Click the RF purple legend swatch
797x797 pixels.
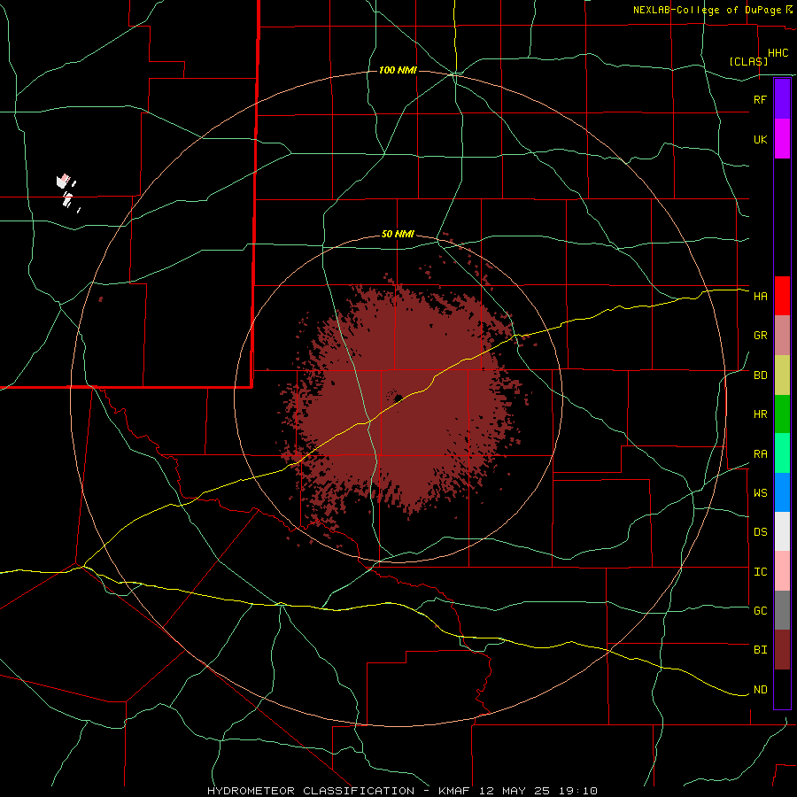point(782,99)
